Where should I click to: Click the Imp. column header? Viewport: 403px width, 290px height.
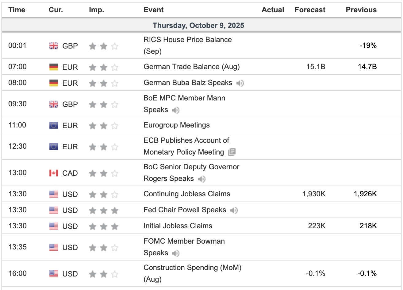[97, 10]
